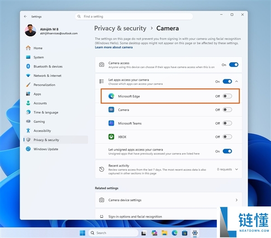Click Learn more about camera link
271x238 pixels.
coord(114,47)
